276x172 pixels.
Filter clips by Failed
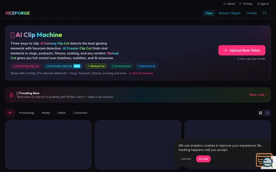tap(61, 113)
